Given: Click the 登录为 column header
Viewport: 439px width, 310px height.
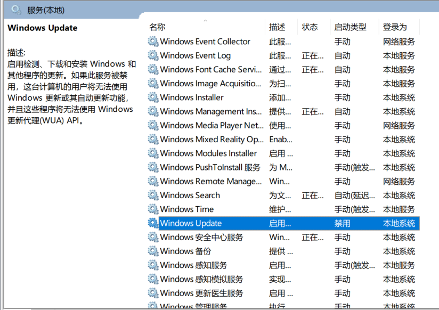Looking at the screenshot, I should point(395,27).
